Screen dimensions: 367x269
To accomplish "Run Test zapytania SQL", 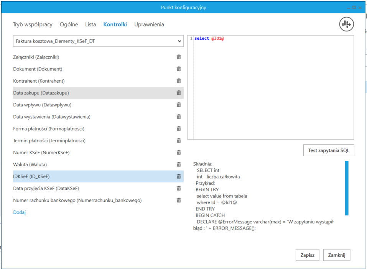I will pyautogui.click(x=329, y=150).
